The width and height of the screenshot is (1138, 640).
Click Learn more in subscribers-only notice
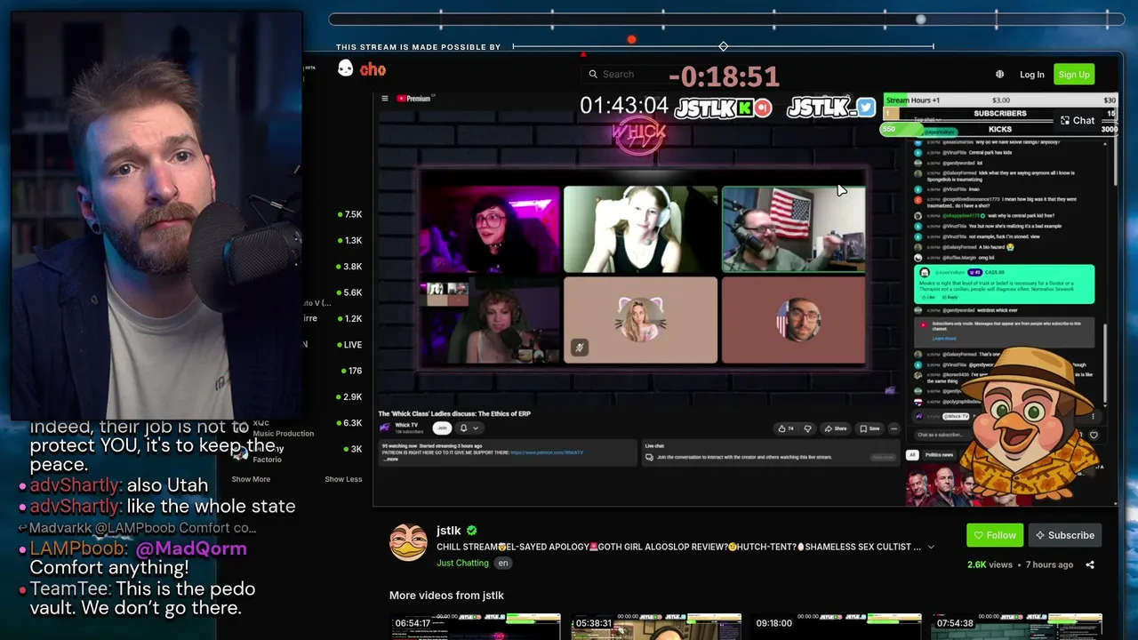tap(944, 339)
